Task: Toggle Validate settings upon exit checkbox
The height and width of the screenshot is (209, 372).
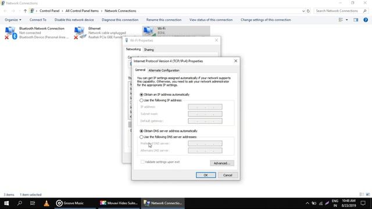Action: (x=142, y=162)
